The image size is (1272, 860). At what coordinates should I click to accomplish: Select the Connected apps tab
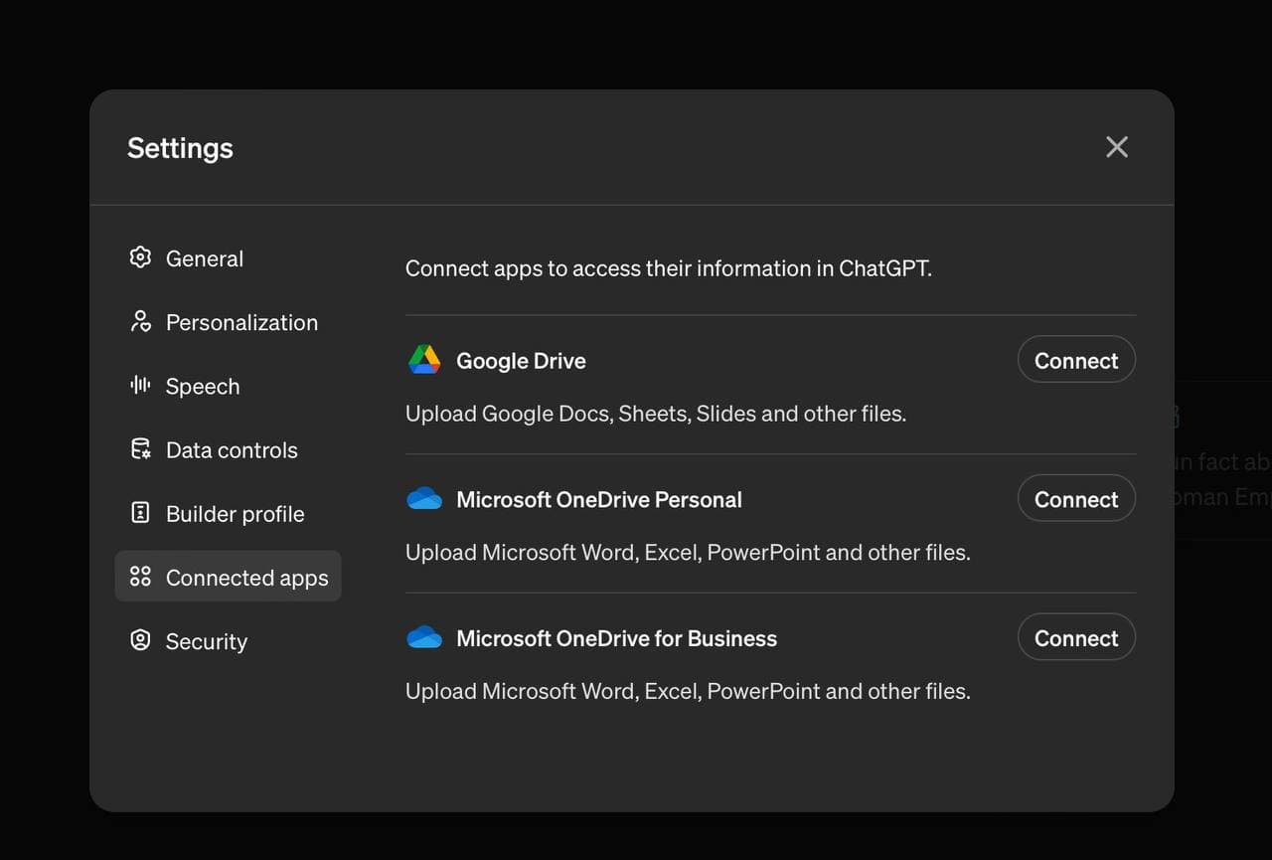point(229,577)
